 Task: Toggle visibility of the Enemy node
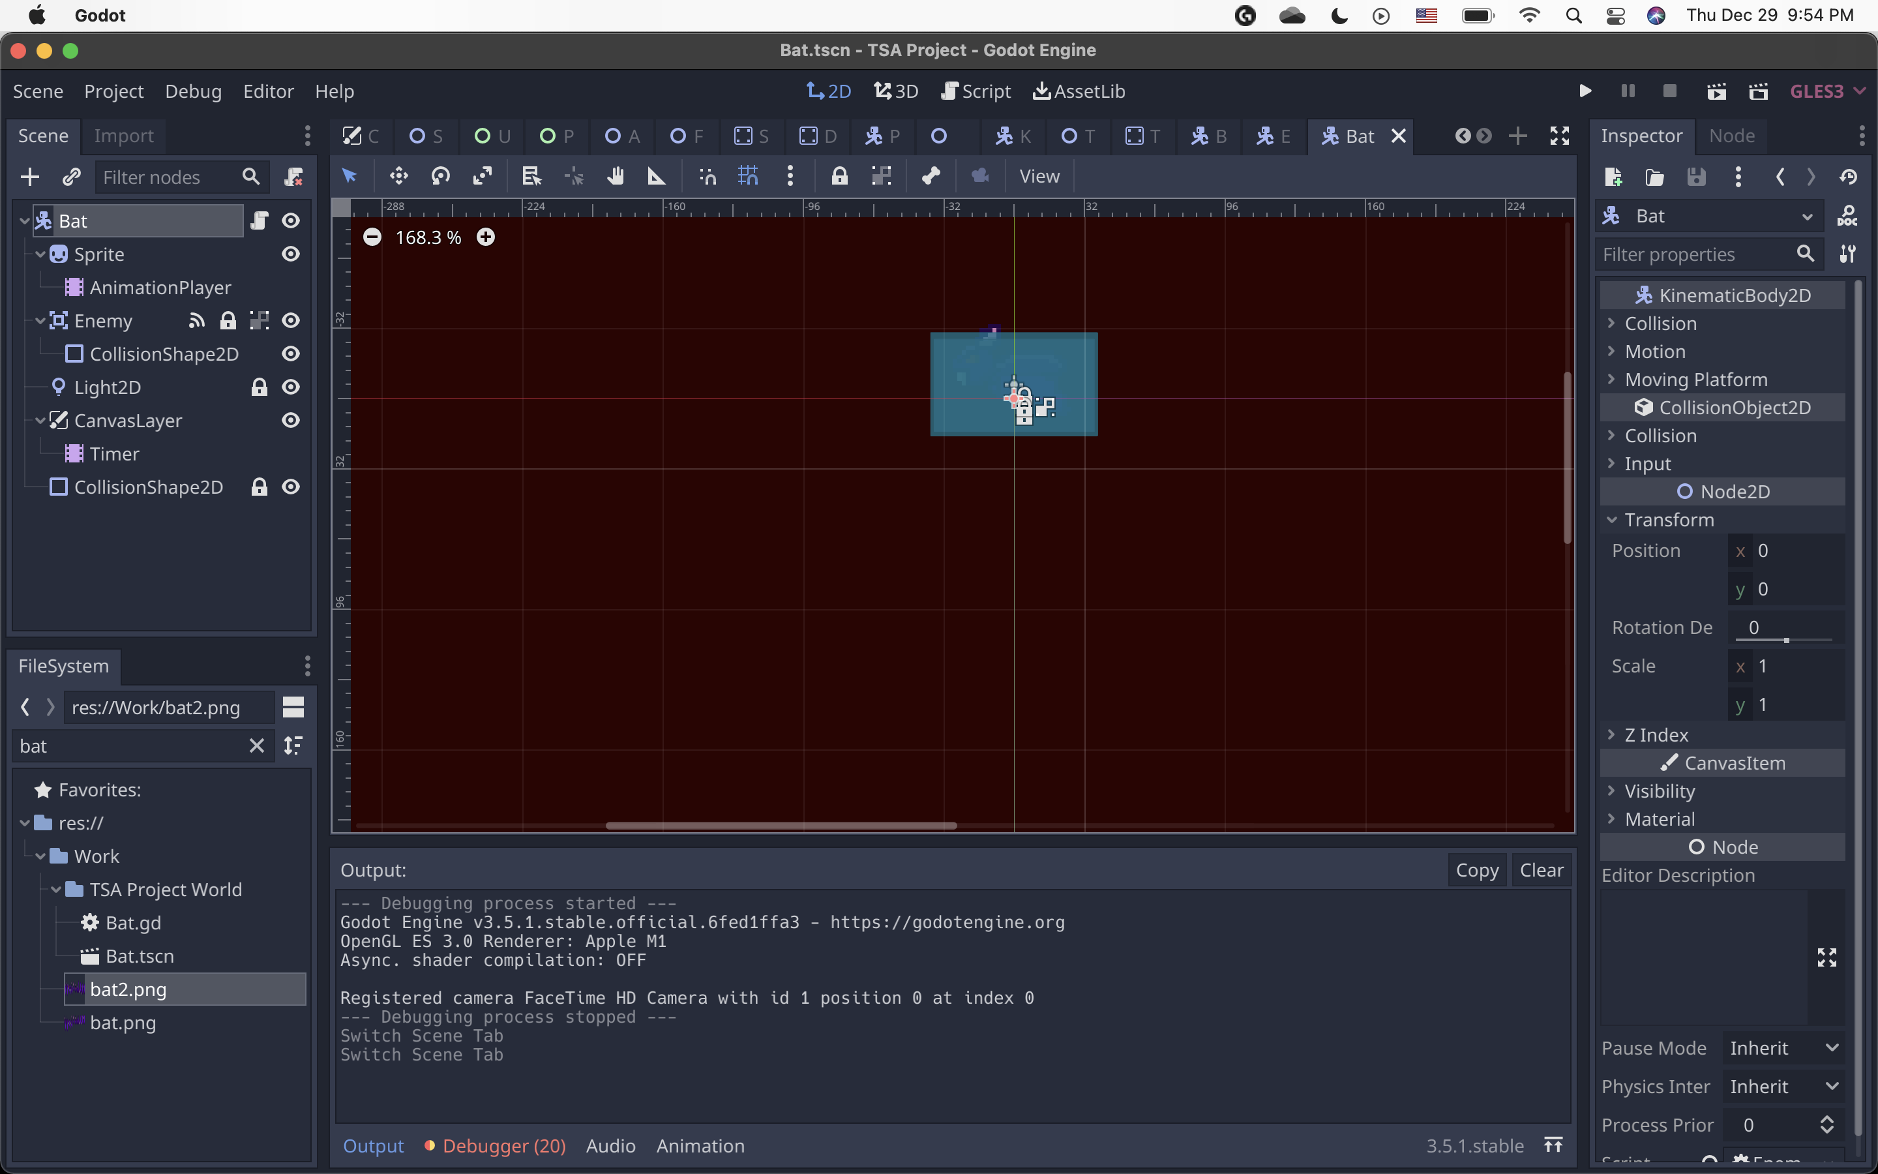tap(291, 321)
